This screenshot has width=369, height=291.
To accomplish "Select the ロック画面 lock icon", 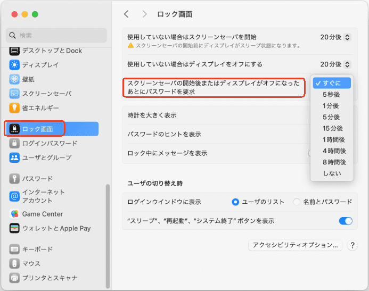I will 14,129.
